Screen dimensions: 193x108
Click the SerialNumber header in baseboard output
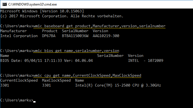[x=75, y=31]
